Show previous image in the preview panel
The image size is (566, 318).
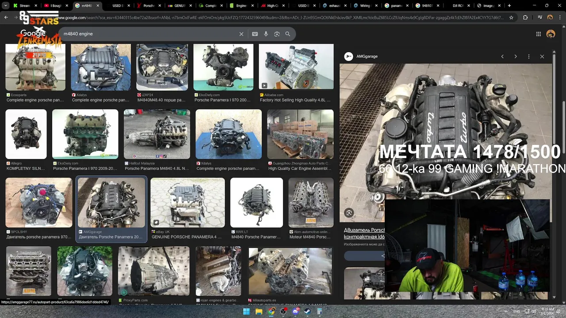tap(502, 57)
